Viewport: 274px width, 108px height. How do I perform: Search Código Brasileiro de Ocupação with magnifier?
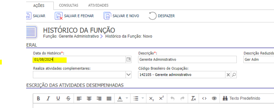tap(234, 75)
